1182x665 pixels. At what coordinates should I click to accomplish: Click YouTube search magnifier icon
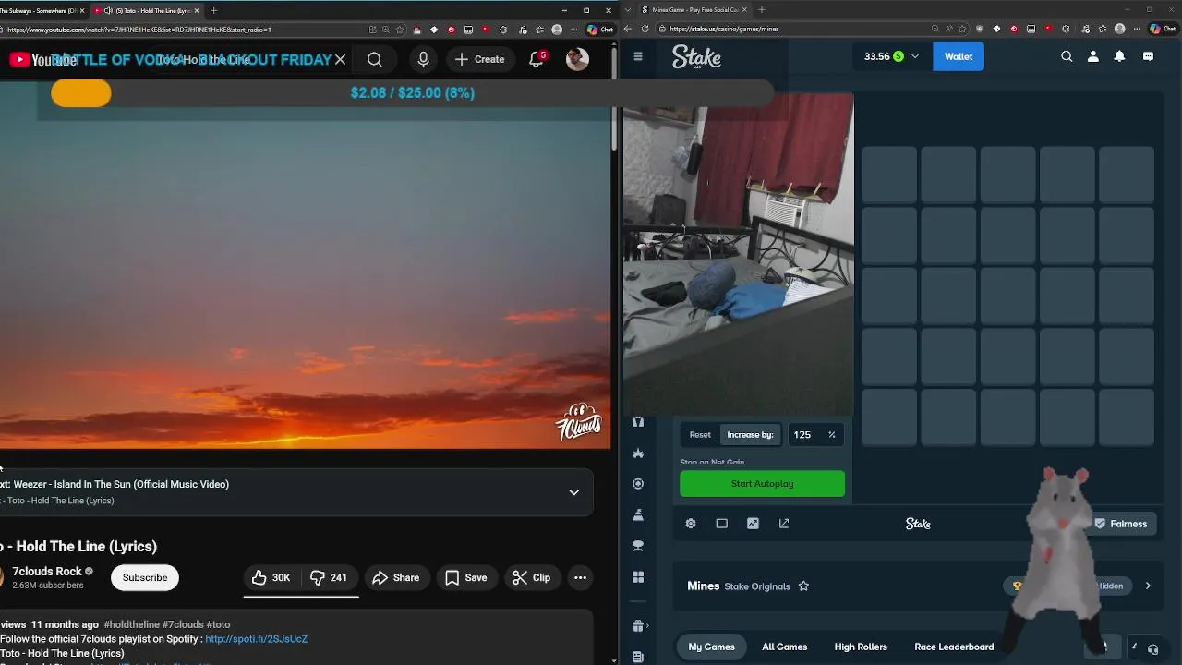click(374, 59)
